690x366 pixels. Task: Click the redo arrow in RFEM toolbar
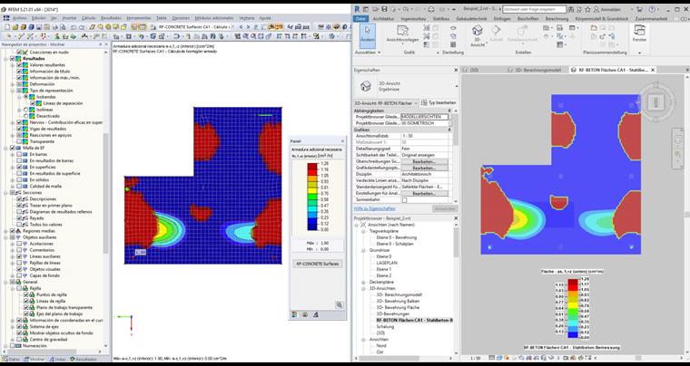(82, 27)
